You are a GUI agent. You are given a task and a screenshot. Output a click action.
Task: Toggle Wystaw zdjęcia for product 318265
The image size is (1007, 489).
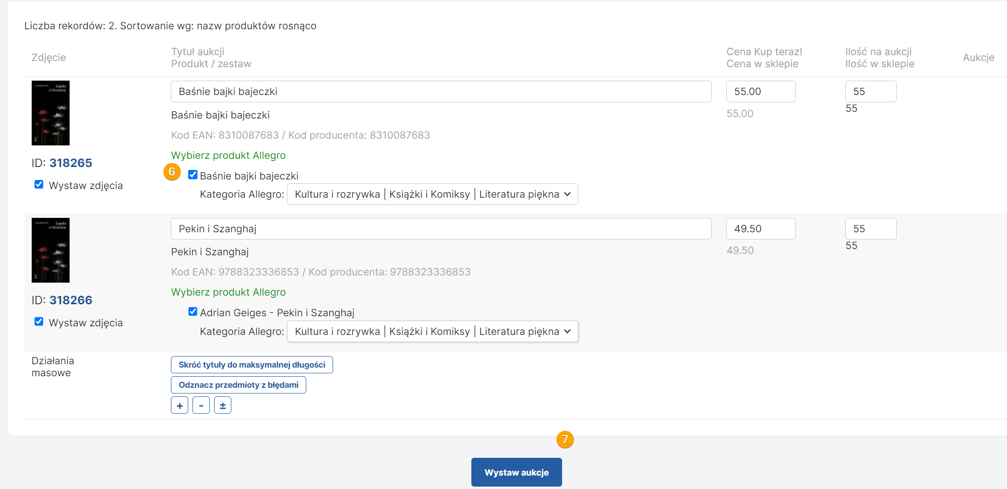(39, 185)
